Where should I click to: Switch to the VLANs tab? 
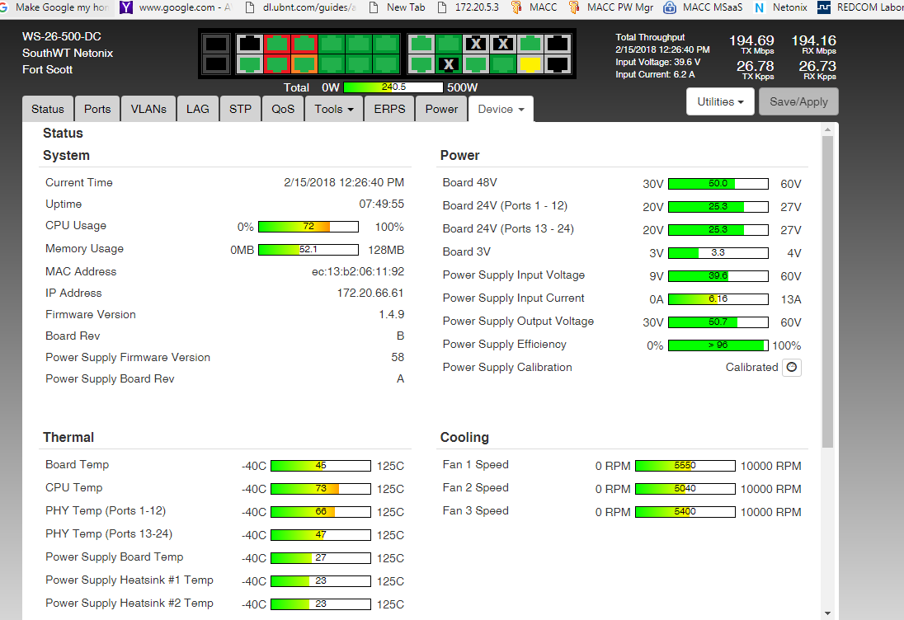148,109
